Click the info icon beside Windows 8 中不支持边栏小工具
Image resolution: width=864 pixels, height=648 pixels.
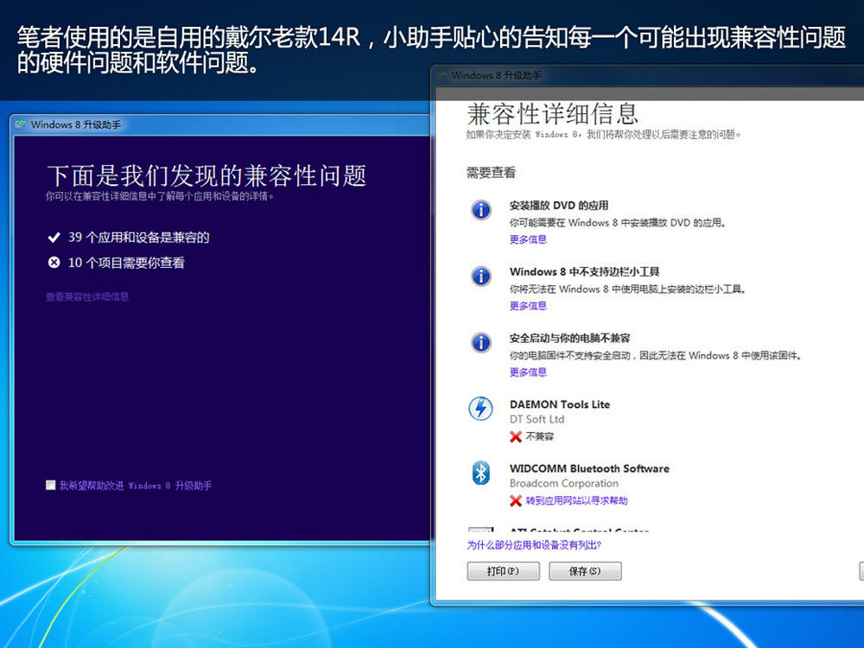[x=481, y=276]
